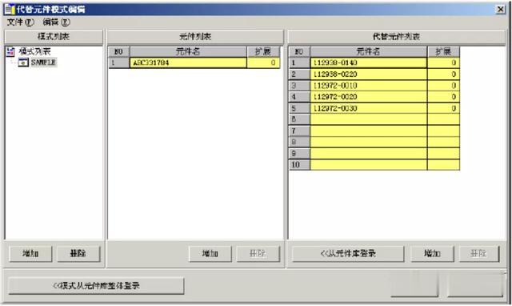Viewport: 512px width, 306px height.
Task: Open the 文件(F) menu
Action: [20, 22]
